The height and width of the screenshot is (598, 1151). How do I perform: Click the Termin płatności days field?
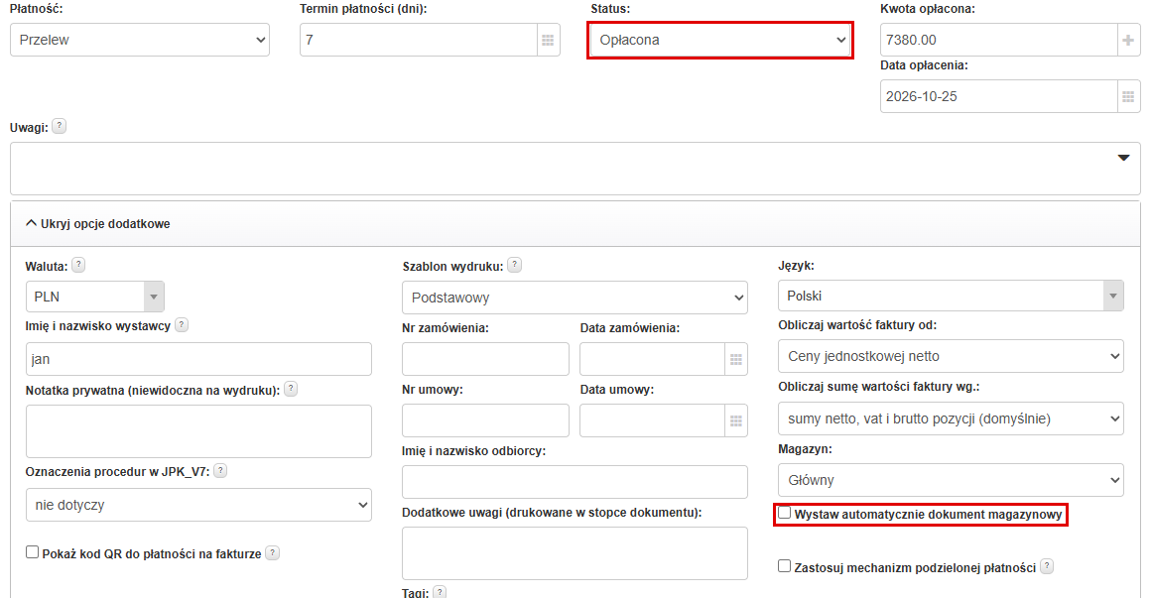[x=419, y=40]
